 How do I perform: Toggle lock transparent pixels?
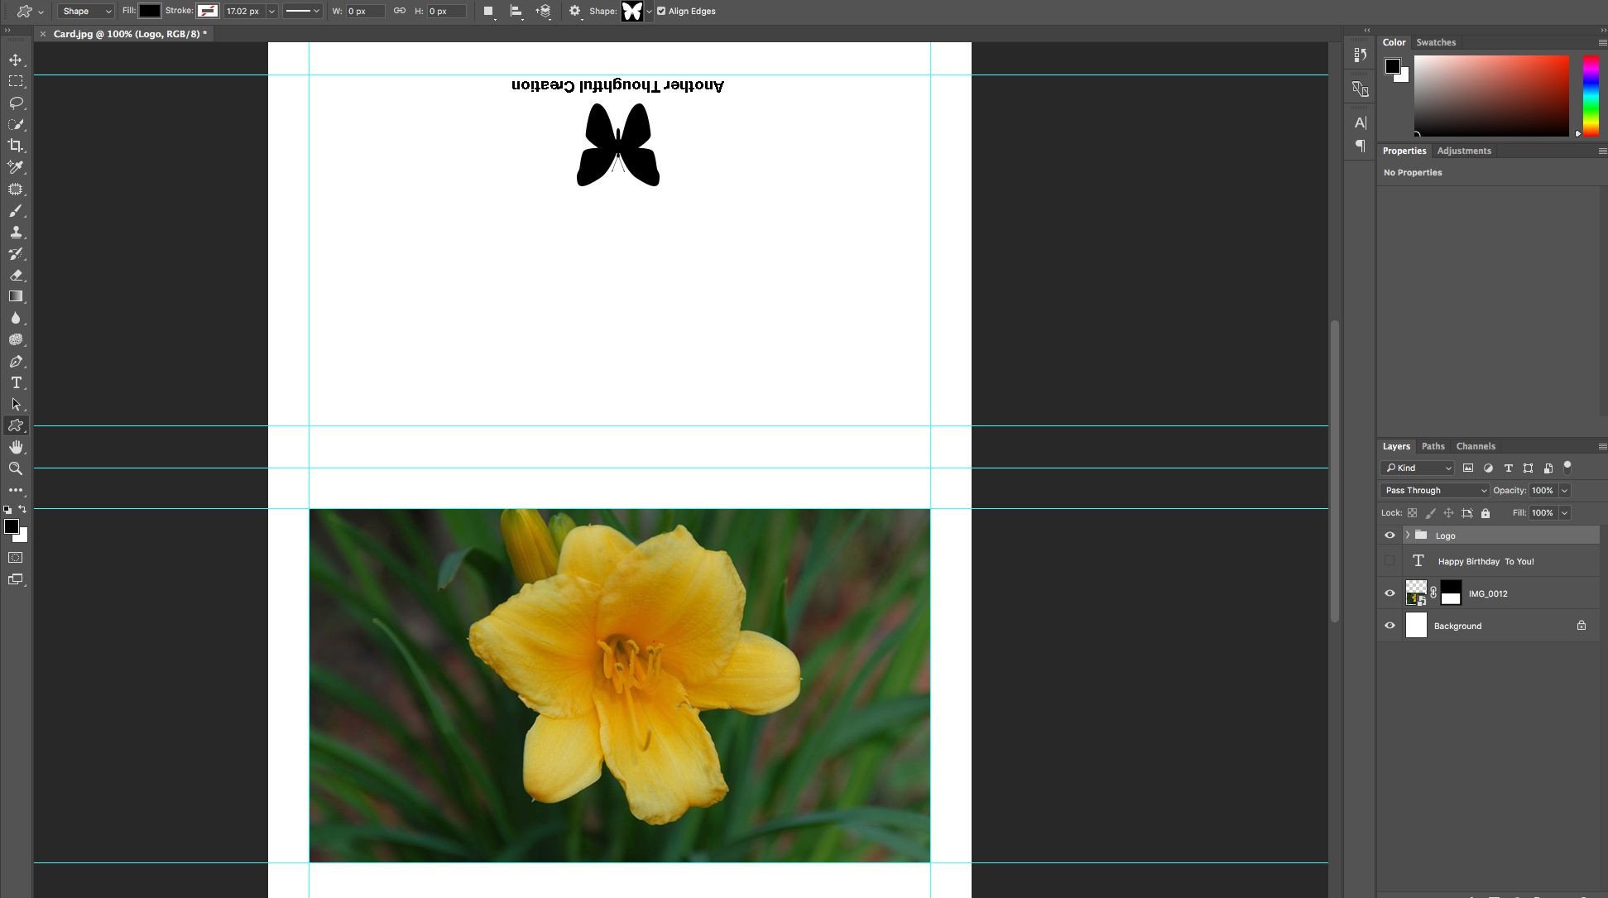click(1413, 513)
